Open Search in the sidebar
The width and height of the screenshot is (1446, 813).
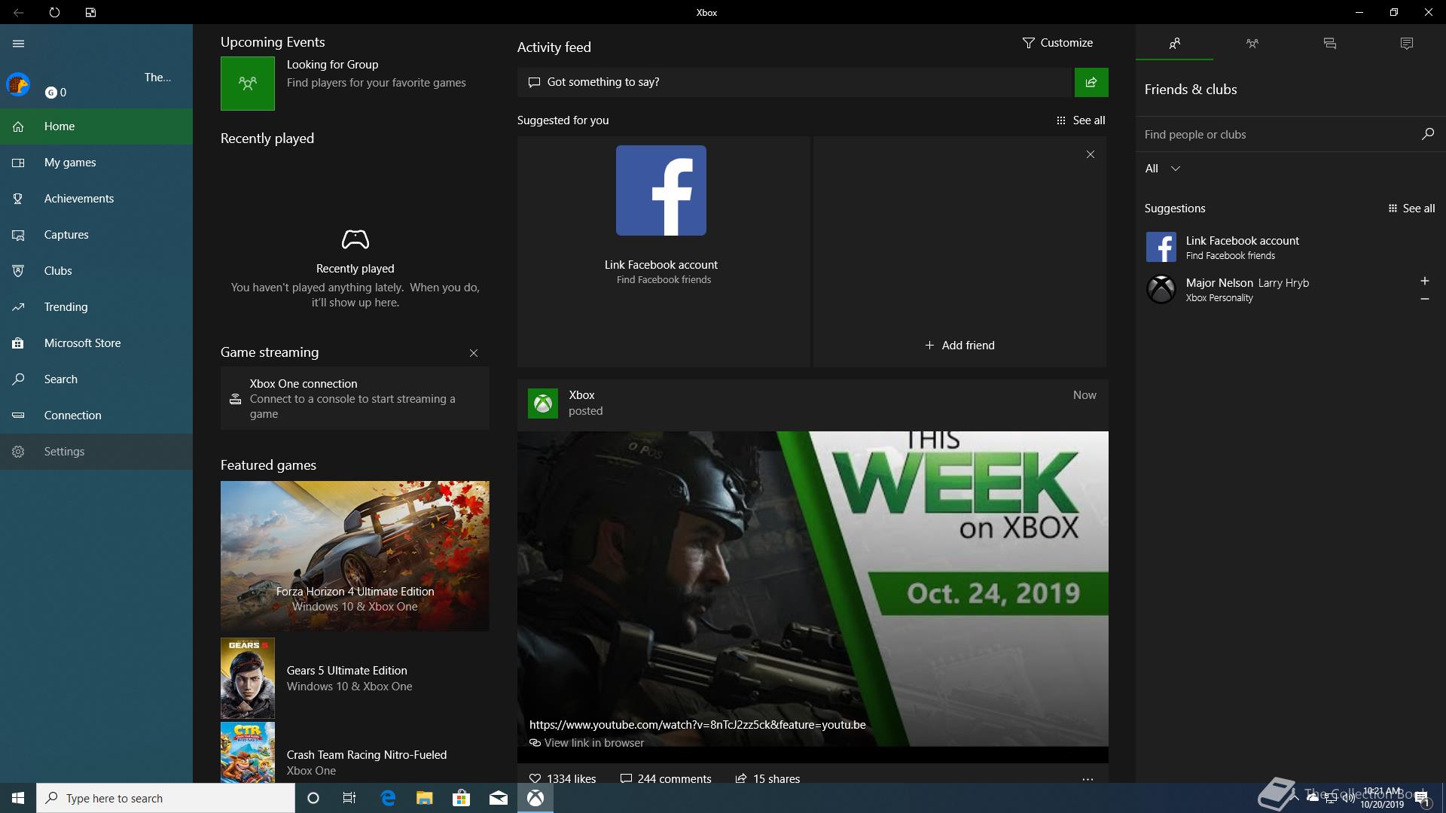[x=96, y=379]
